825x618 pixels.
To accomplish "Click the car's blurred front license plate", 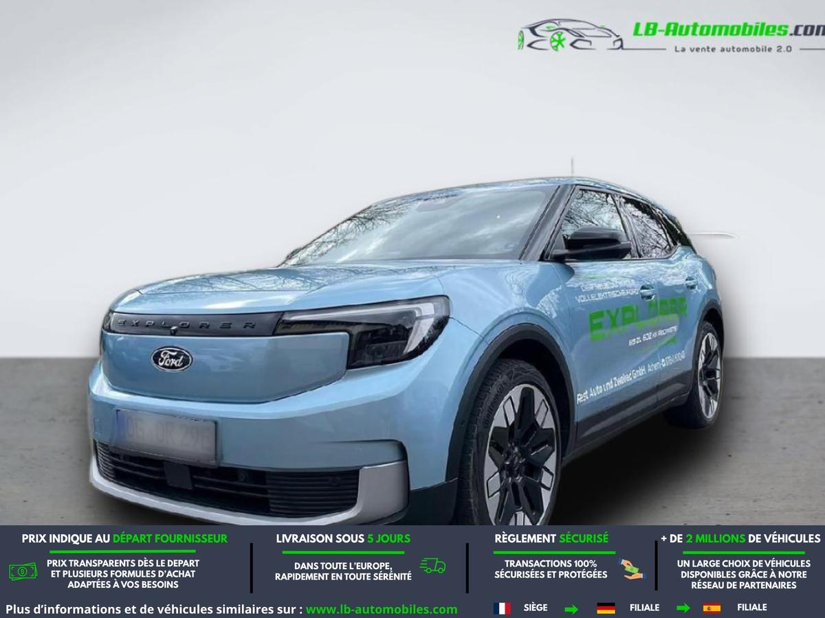I will pos(165,436).
